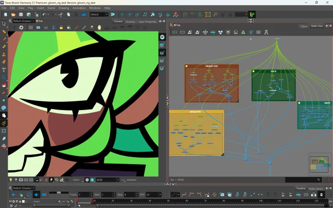Viewport: 333px width, 208px height.
Task: Collapse panel with the down chevrons under top toolbar
Action: (x=251, y=21)
